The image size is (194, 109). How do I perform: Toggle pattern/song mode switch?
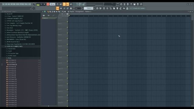[38, 4]
